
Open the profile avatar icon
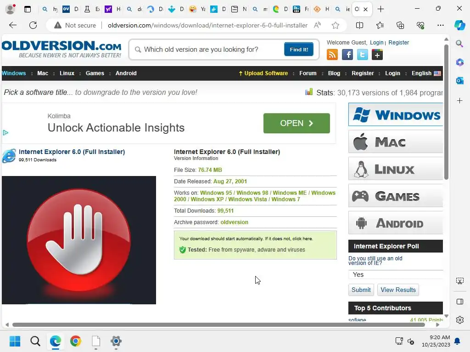click(x=10, y=9)
